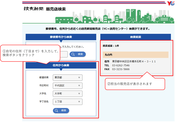The image size is (177, 123).
Task: Click the 検索結果 header
Action: (136, 37)
